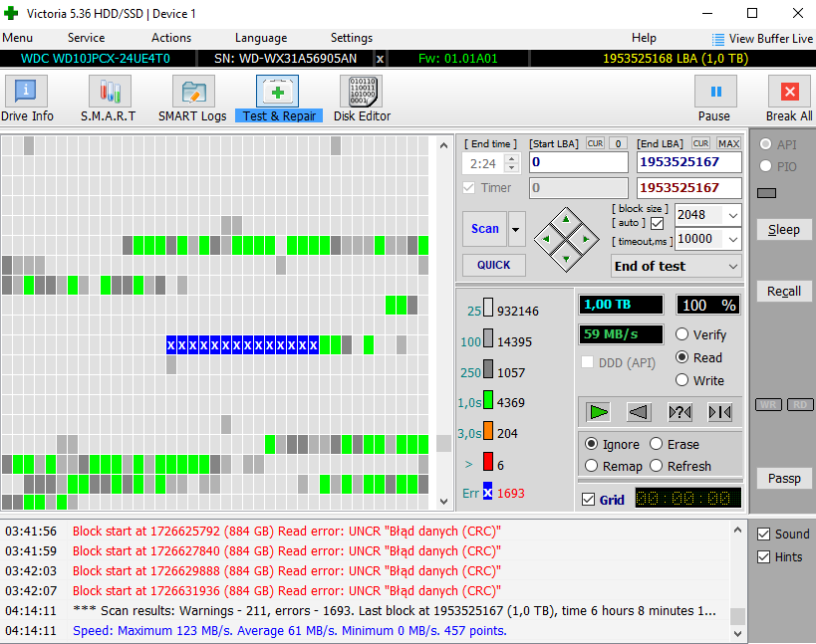Click the Passp button
Screen dimensions: 816x644
784,478
